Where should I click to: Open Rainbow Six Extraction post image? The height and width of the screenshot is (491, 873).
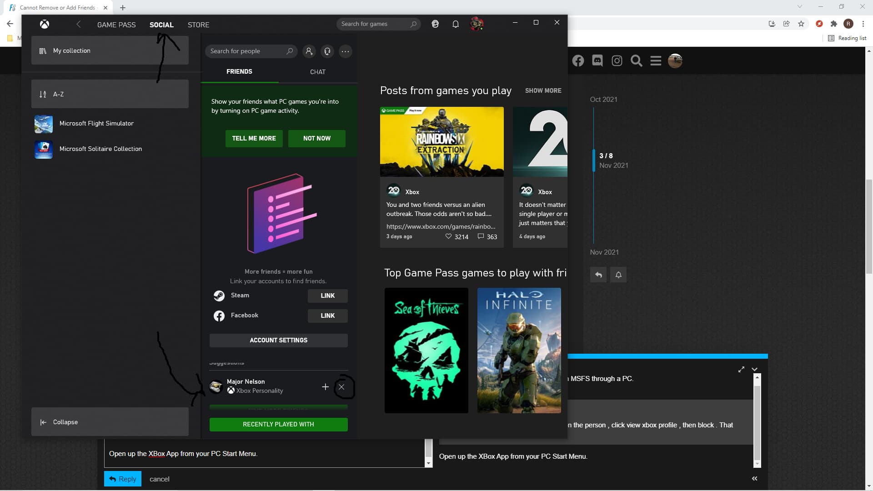click(x=442, y=142)
